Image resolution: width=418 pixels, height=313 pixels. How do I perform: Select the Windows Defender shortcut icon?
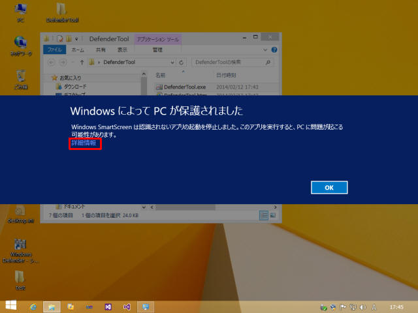(x=20, y=250)
